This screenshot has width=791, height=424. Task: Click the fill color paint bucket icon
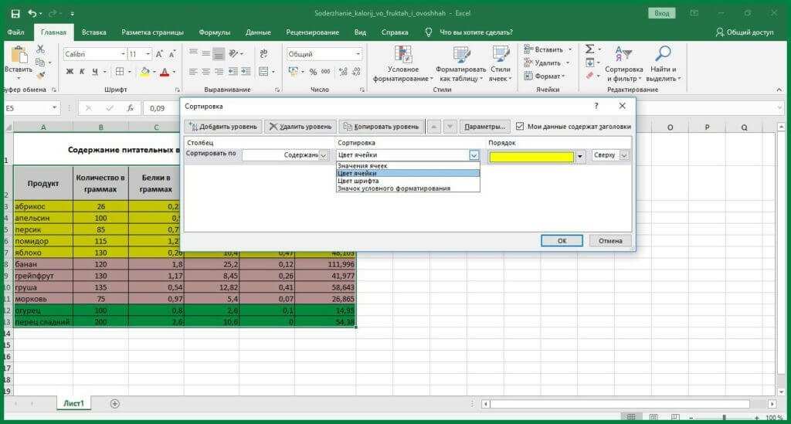pos(143,72)
